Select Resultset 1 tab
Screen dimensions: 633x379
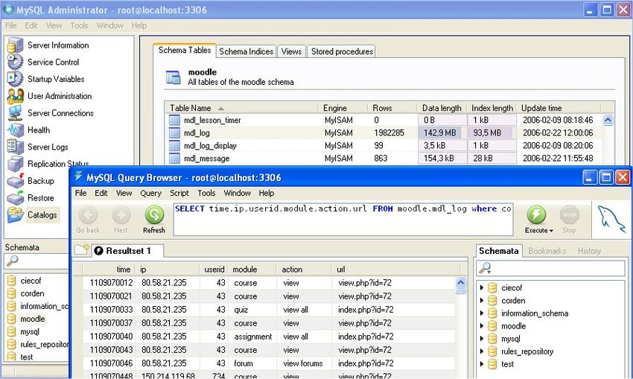click(x=127, y=251)
